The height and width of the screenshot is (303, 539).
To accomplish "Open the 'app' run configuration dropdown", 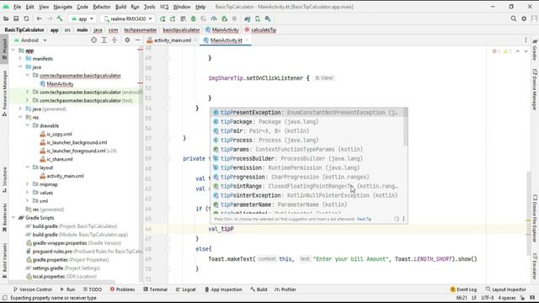I will 83,19.
